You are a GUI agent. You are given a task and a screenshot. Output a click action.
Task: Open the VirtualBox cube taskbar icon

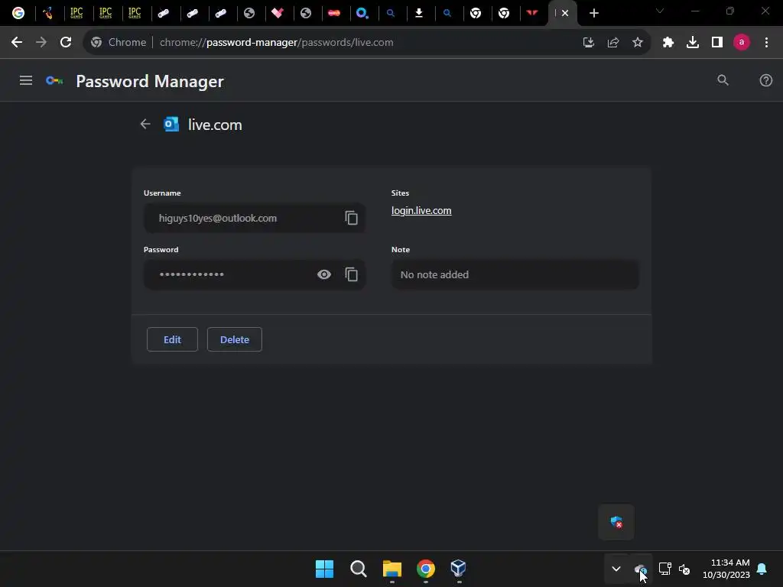tap(459, 569)
